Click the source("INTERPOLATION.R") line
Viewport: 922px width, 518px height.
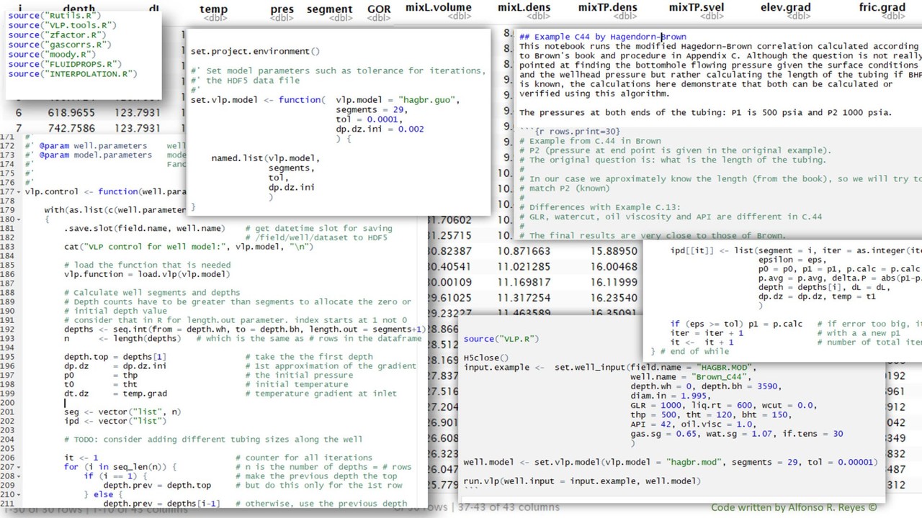[72, 74]
